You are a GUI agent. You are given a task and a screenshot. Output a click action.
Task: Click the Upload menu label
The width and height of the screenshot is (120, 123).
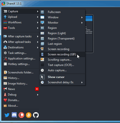click(13, 17)
